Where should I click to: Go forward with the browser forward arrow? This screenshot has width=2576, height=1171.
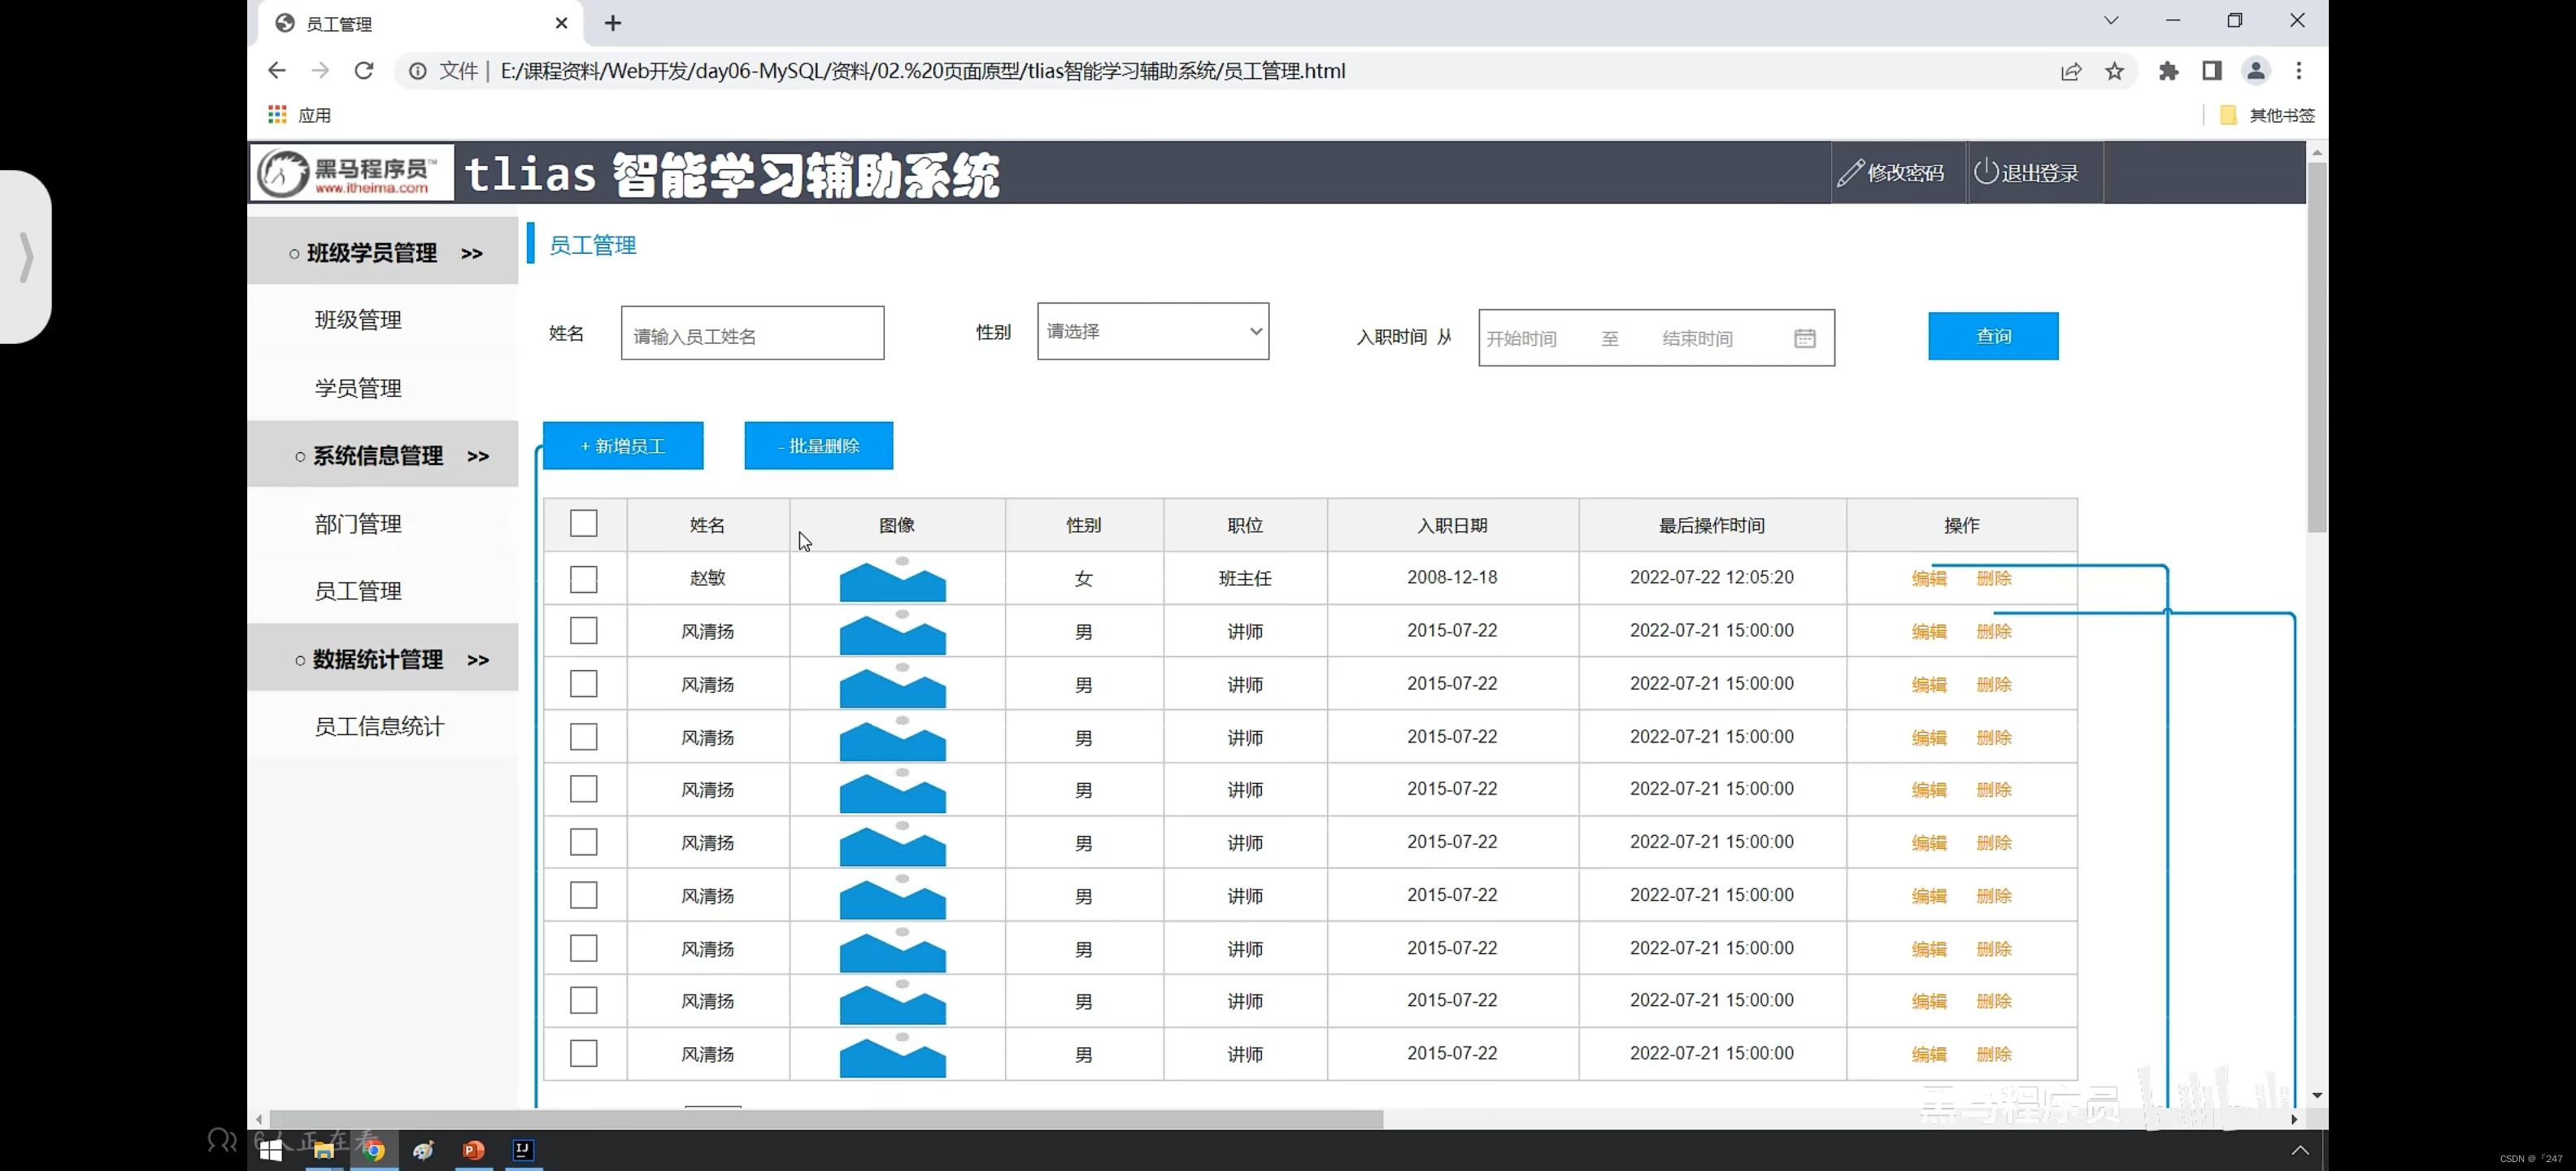[x=320, y=71]
